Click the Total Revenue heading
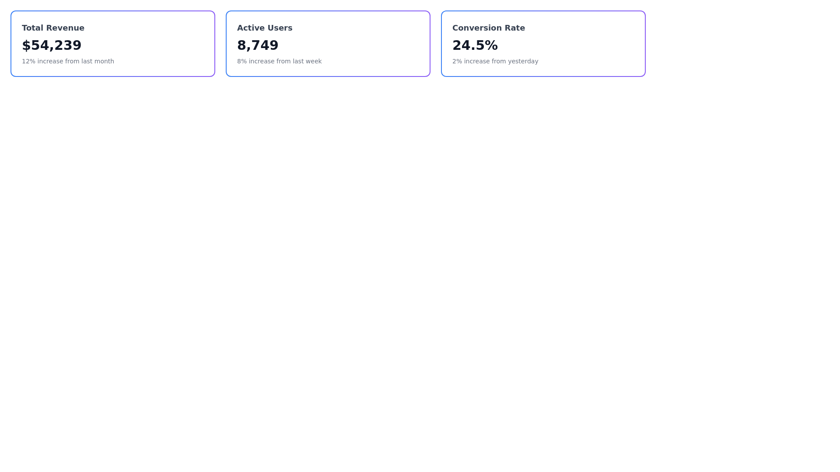The image size is (840, 472). click(53, 28)
